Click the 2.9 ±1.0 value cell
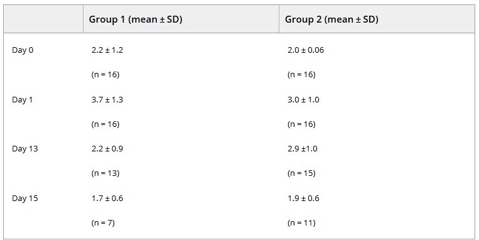479x240 pixels. pyautogui.click(x=302, y=148)
